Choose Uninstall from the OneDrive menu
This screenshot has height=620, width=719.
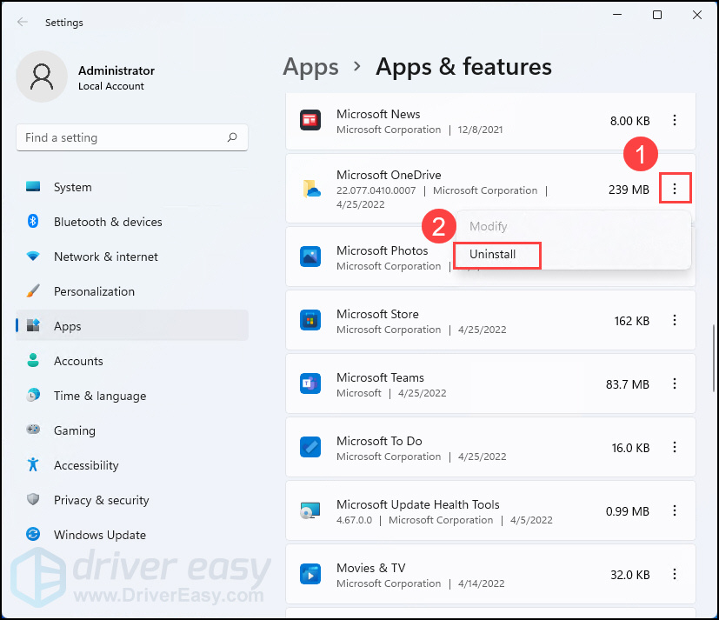(492, 254)
